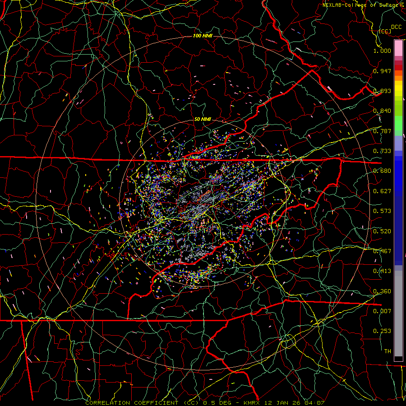
Task: Pick the bright green segment near 0.787
Action: pos(398,123)
